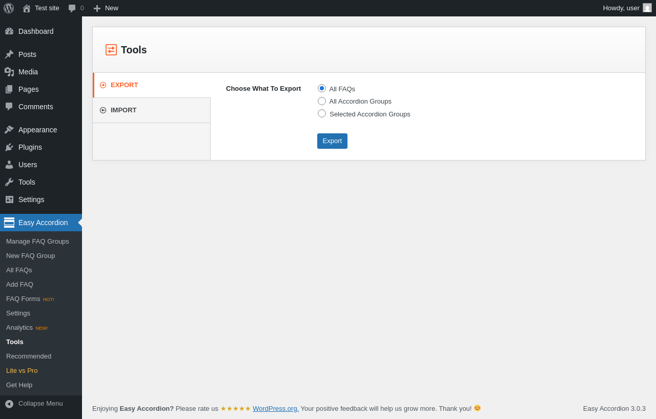The image size is (656, 419).
Task: Click the user avatar icon
Action: click(x=647, y=8)
